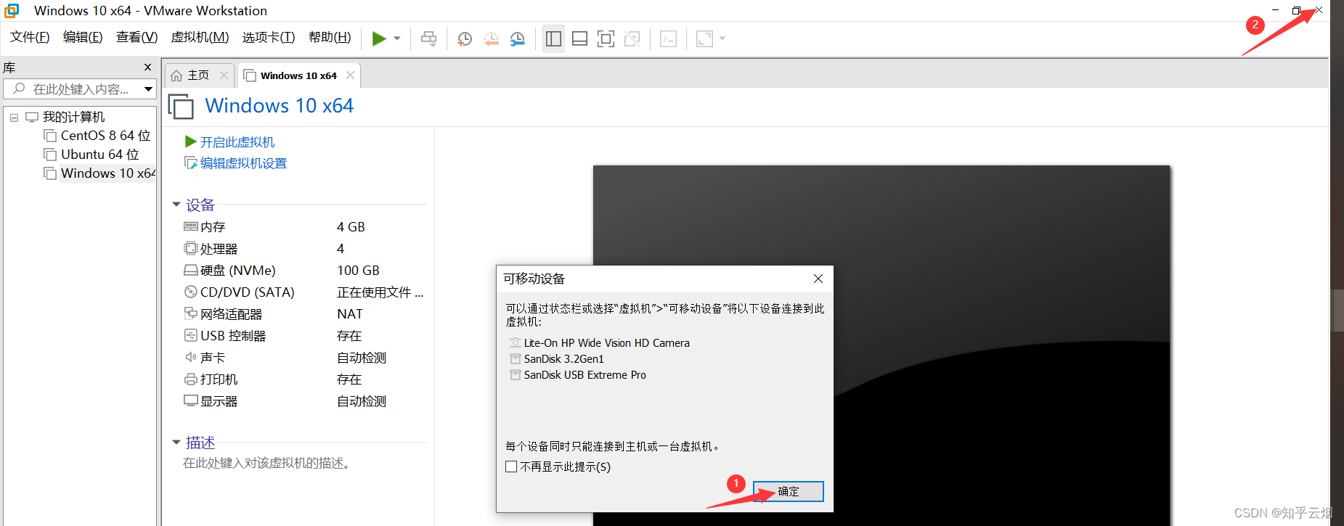The width and height of the screenshot is (1344, 526).
Task: Click the printer icon beside 打印机
Action: click(191, 379)
